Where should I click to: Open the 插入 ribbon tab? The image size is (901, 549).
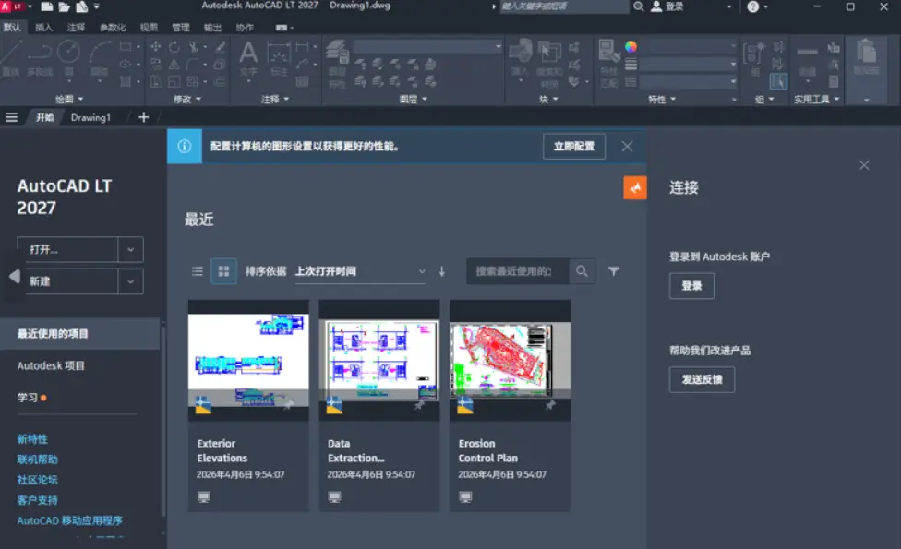(43, 28)
